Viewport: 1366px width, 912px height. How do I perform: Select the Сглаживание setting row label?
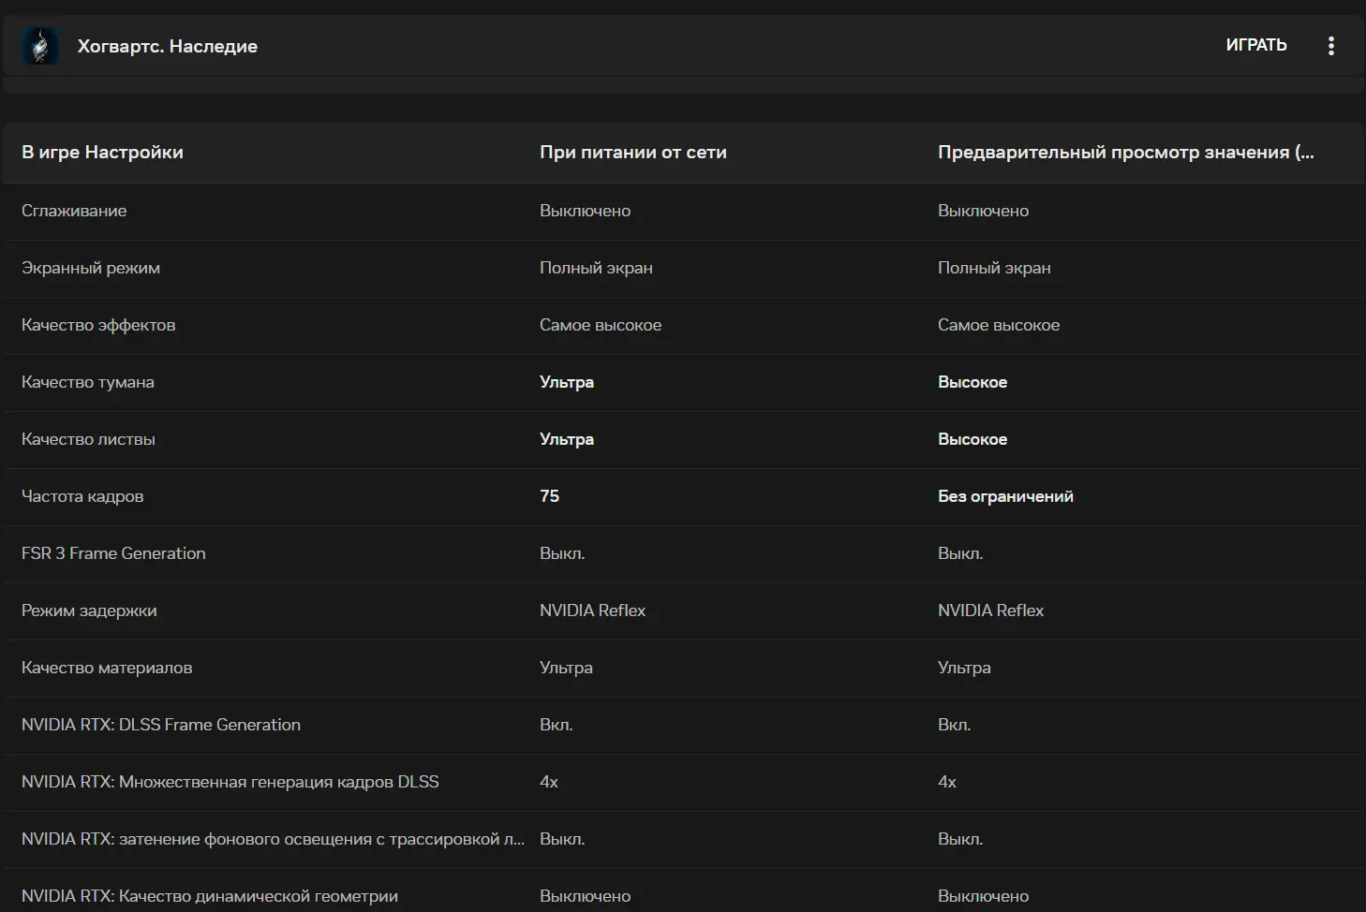tap(74, 211)
